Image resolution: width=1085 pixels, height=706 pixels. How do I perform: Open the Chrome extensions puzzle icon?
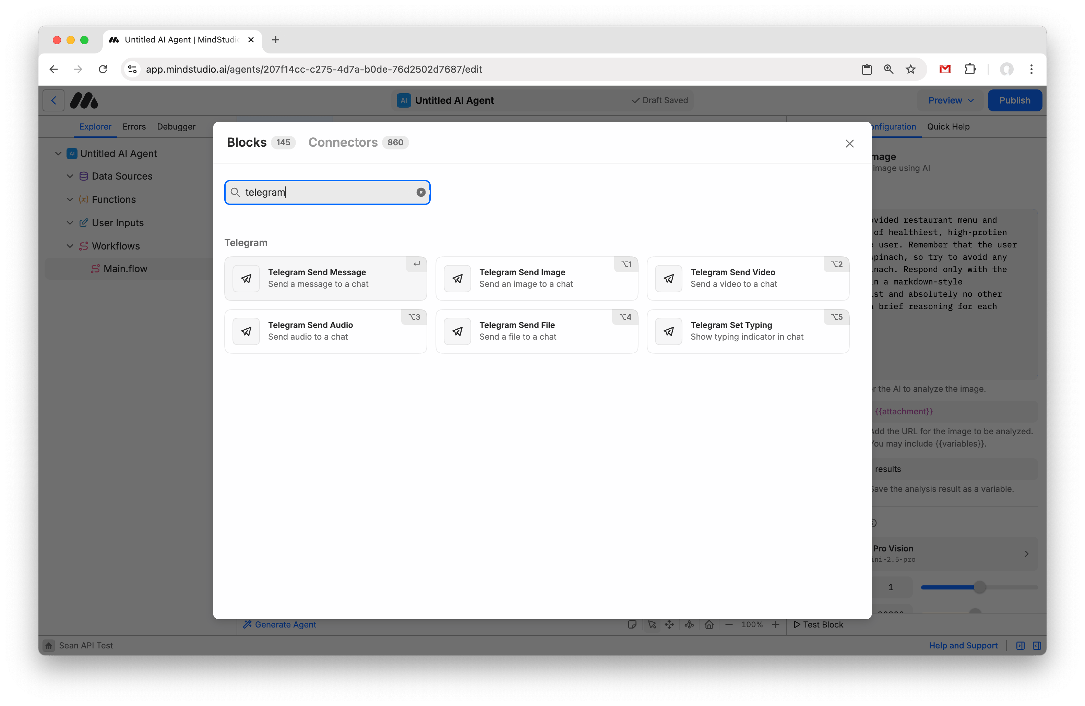(970, 69)
